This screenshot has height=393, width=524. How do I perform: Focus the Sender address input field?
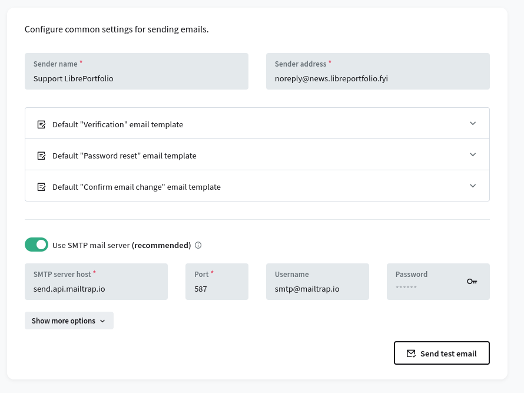(x=377, y=78)
